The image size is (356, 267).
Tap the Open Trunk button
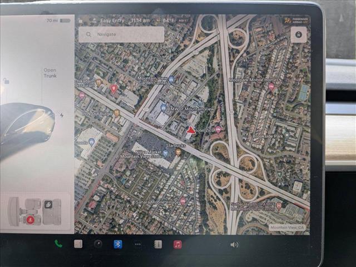(50, 73)
